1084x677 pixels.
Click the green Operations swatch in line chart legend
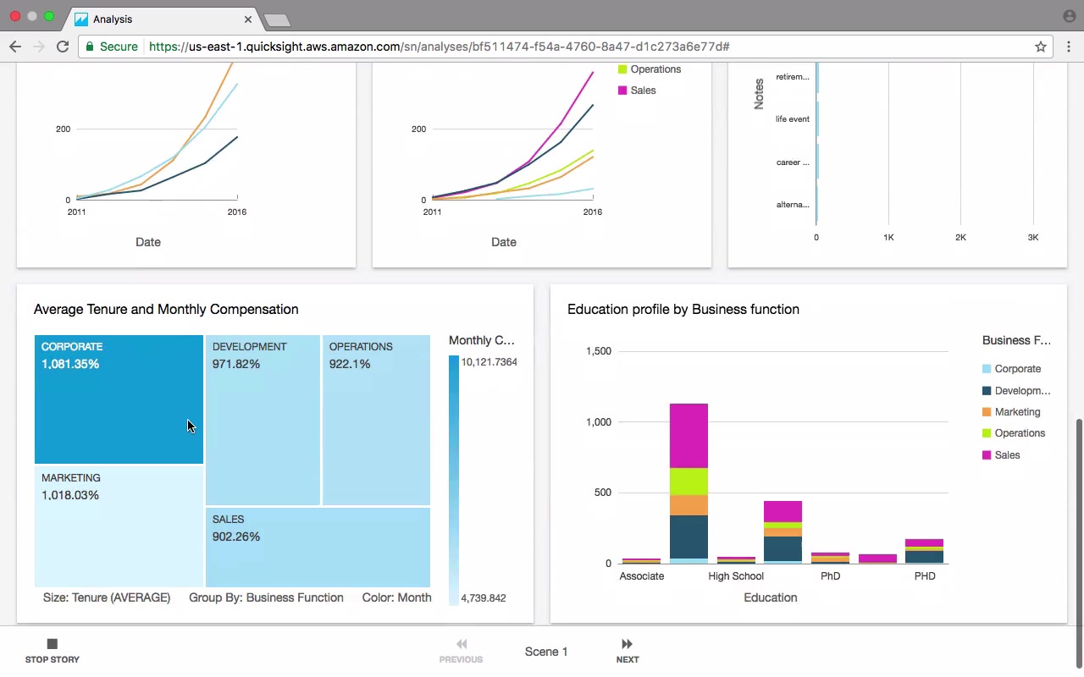[622, 69]
